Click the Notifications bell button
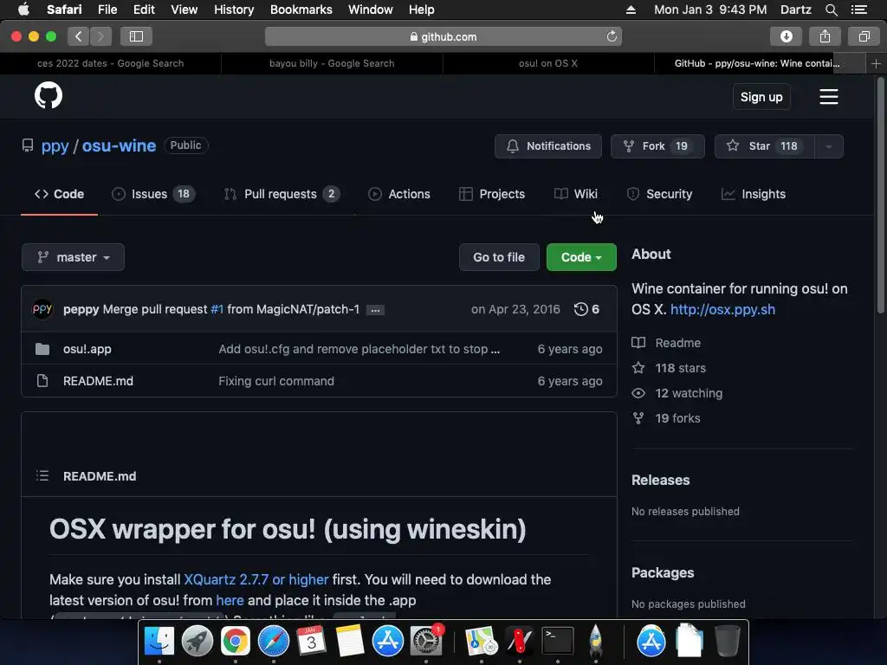 point(547,146)
